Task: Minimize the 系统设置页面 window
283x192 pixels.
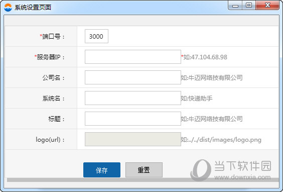Action: pos(235,6)
